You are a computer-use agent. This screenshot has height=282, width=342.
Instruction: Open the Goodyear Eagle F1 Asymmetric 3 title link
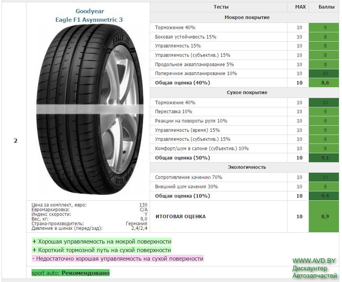coord(89,16)
